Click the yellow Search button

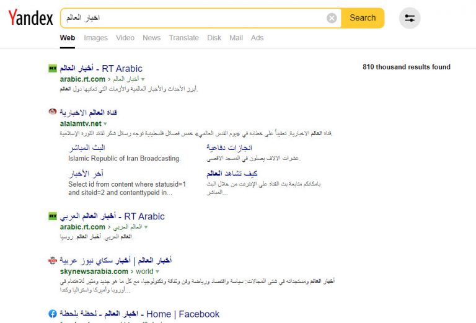[x=363, y=18]
